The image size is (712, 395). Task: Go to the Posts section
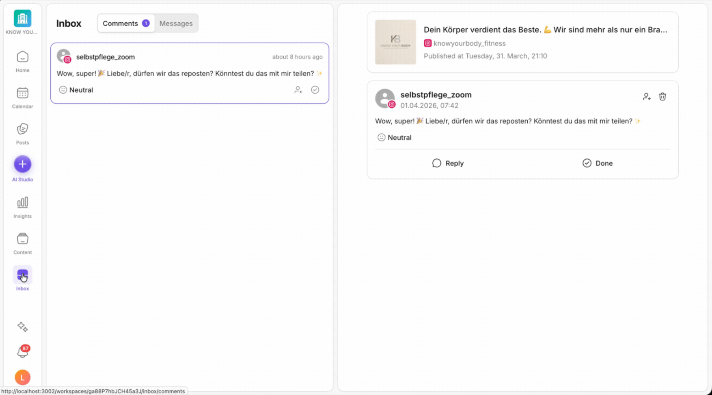point(22,134)
